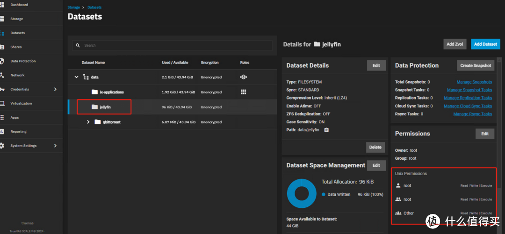Open Virtualization in the sidebar
Viewport: 505px width, 234px height.
(x=21, y=103)
